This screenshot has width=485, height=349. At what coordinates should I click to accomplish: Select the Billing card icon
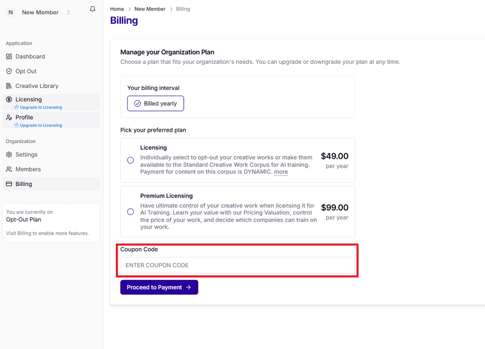[9, 183]
